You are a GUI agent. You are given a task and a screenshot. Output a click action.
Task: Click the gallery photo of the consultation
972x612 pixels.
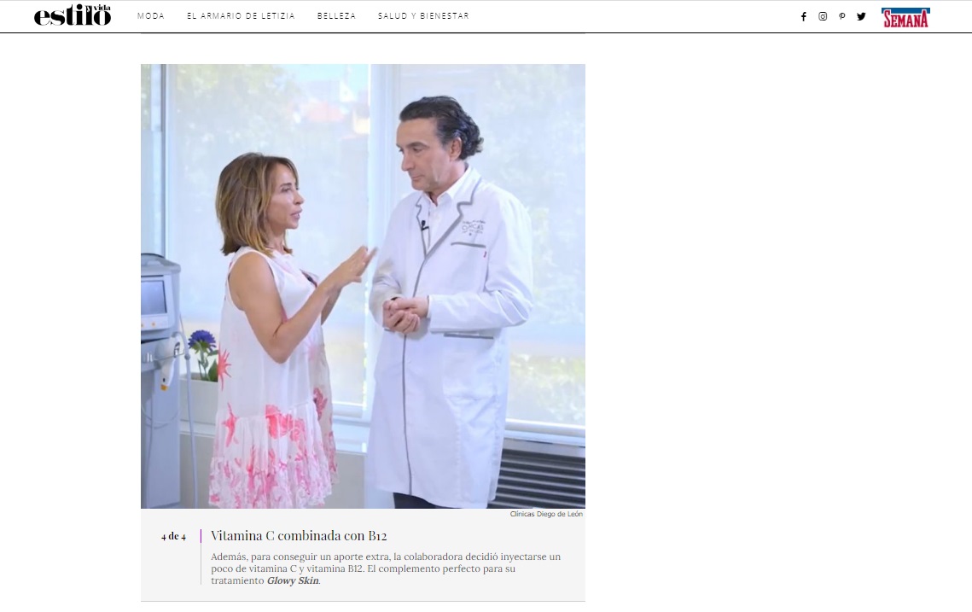(x=363, y=286)
